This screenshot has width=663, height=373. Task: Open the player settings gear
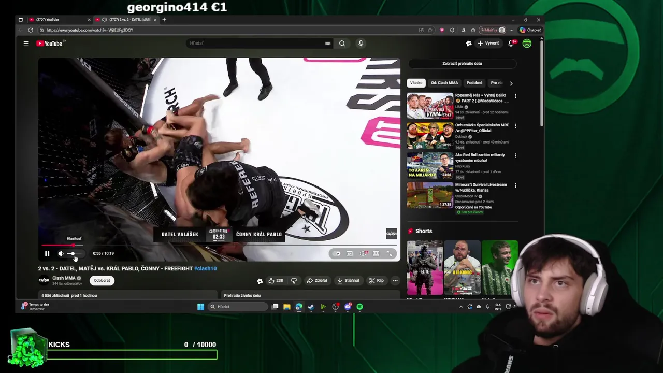coord(363,254)
